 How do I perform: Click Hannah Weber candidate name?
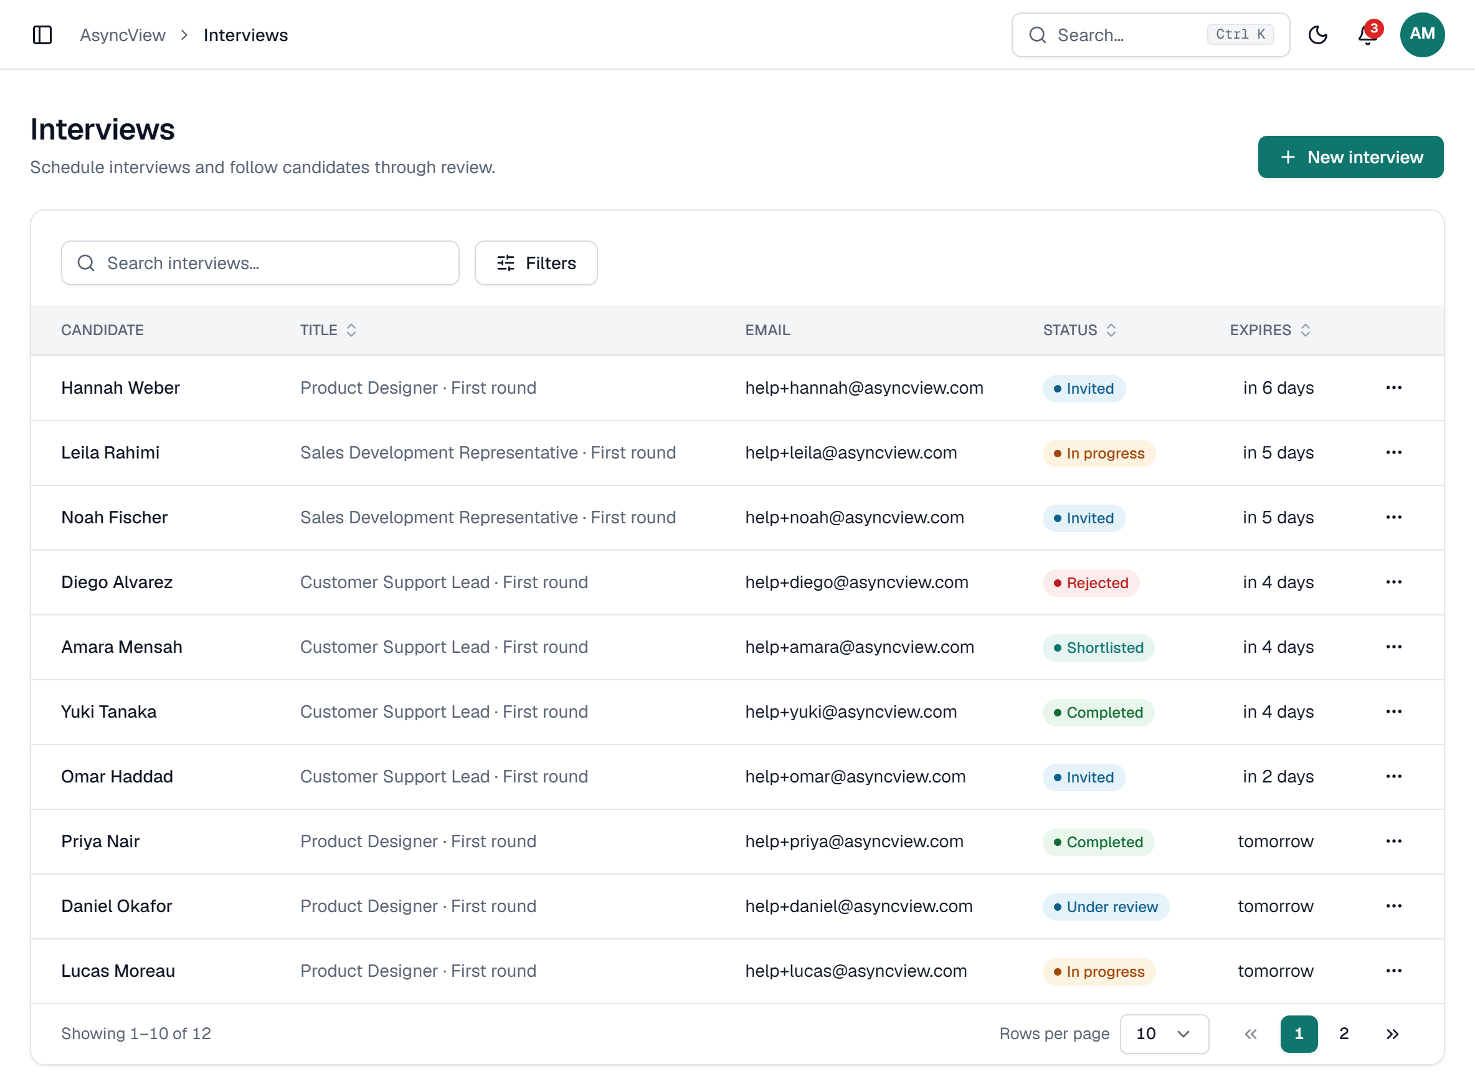click(x=120, y=388)
